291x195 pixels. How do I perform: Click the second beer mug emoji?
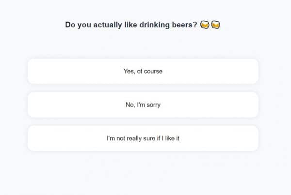tap(216, 24)
